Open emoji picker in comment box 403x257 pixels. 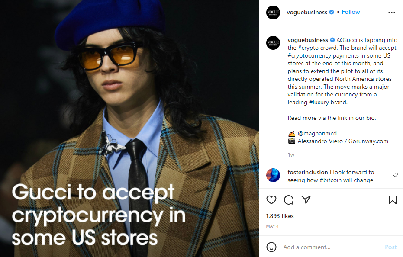click(271, 247)
